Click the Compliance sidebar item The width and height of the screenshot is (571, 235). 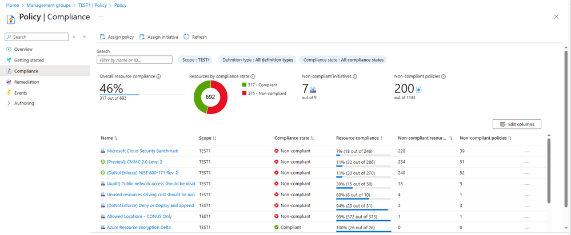[45, 71]
